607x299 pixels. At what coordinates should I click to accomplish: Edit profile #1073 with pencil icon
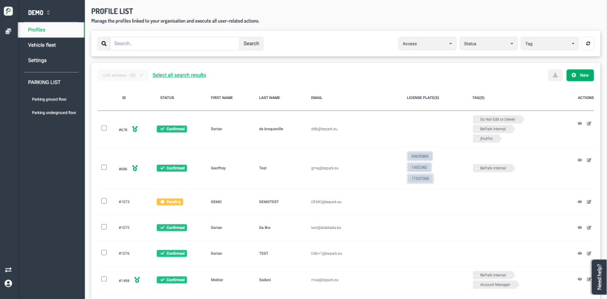tap(589, 202)
